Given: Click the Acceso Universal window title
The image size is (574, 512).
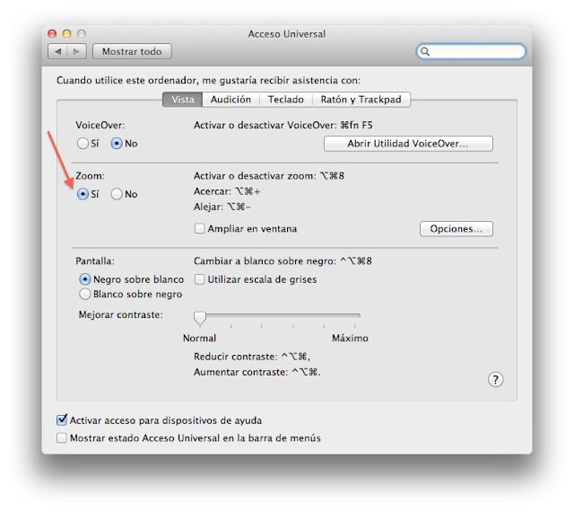Looking at the screenshot, I should [287, 34].
